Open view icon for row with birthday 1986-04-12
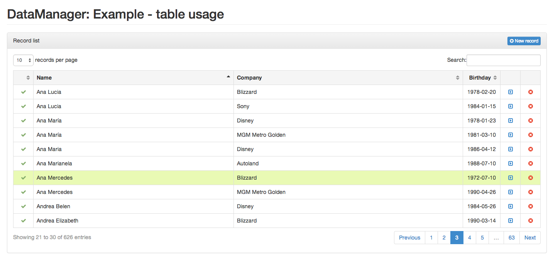 point(510,149)
